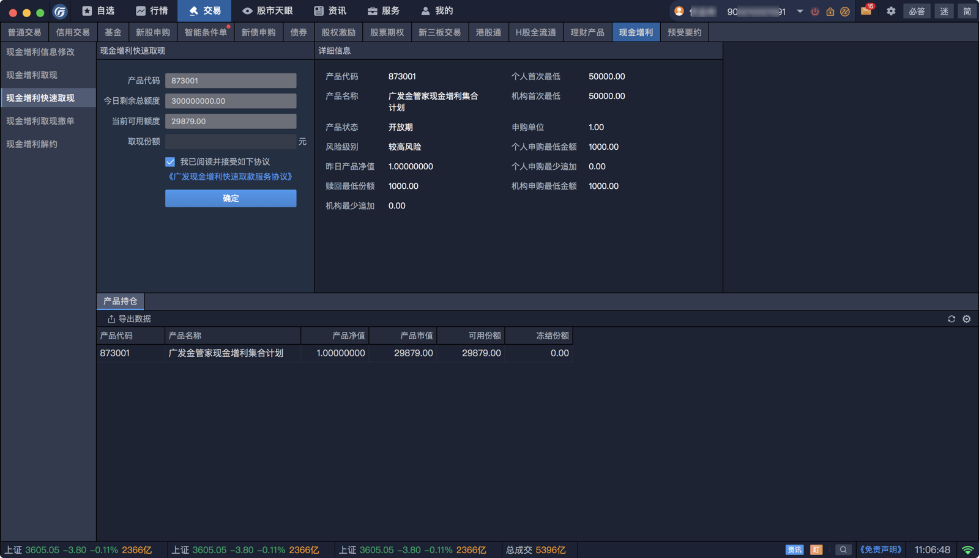Open the 服务 services section
Viewport: 979px width, 558px height.
pyautogui.click(x=384, y=11)
